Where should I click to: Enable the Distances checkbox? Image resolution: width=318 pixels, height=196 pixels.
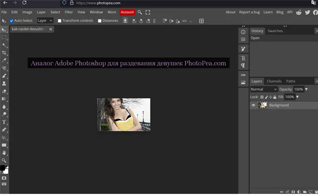coord(100,21)
